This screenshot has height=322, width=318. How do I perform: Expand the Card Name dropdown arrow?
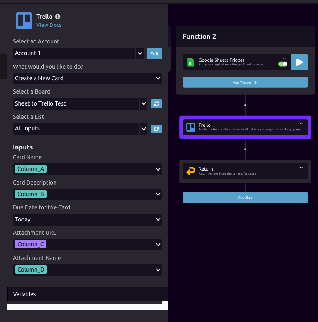[158, 169]
